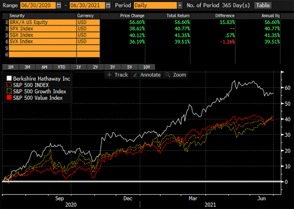This screenshot has width=294, height=209.
Task: Select the 2Y range tab
Action: click(x=95, y=67)
